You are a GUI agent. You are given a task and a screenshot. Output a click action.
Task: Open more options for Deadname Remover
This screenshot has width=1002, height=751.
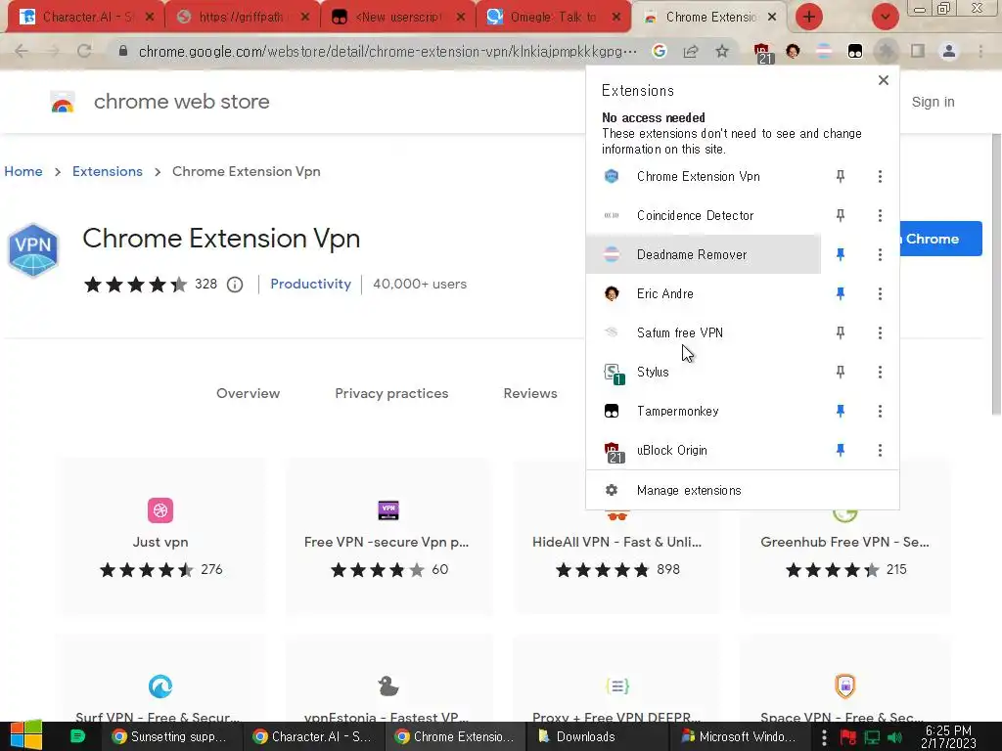[x=880, y=255]
